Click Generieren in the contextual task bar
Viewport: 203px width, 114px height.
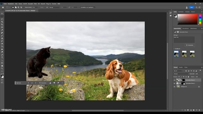click(43, 83)
